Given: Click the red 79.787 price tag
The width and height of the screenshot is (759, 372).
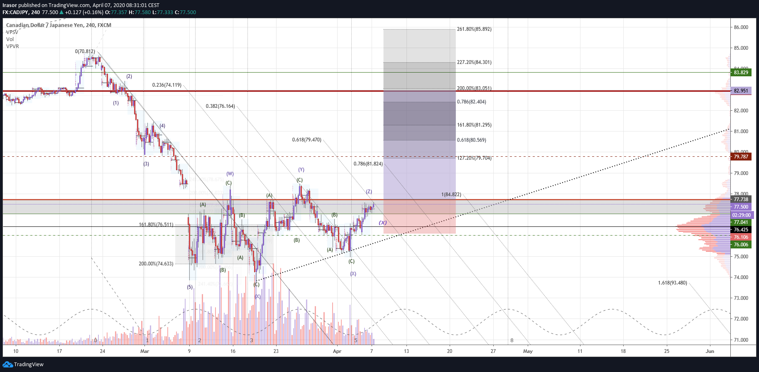Looking at the screenshot, I should (741, 157).
